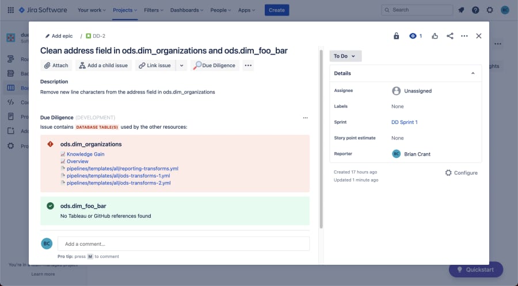
Task: Open the Dashboards menu
Action: tap(186, 10)
